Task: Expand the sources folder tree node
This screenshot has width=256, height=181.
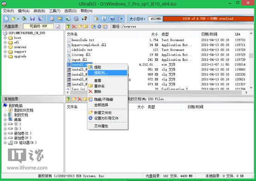Action: coord(5,47)
